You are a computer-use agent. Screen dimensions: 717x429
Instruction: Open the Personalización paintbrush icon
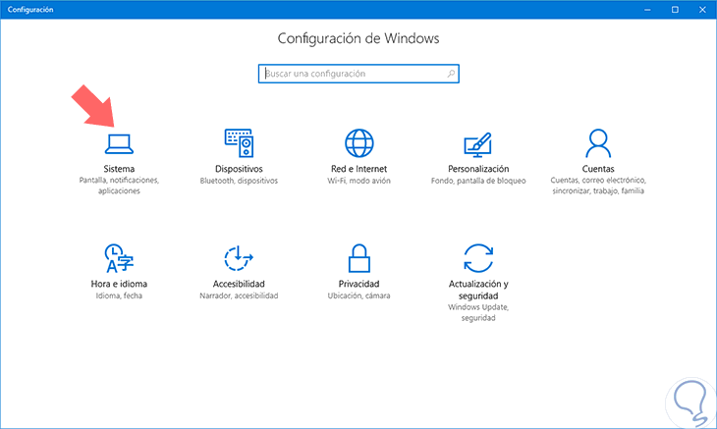pos(478,143)
